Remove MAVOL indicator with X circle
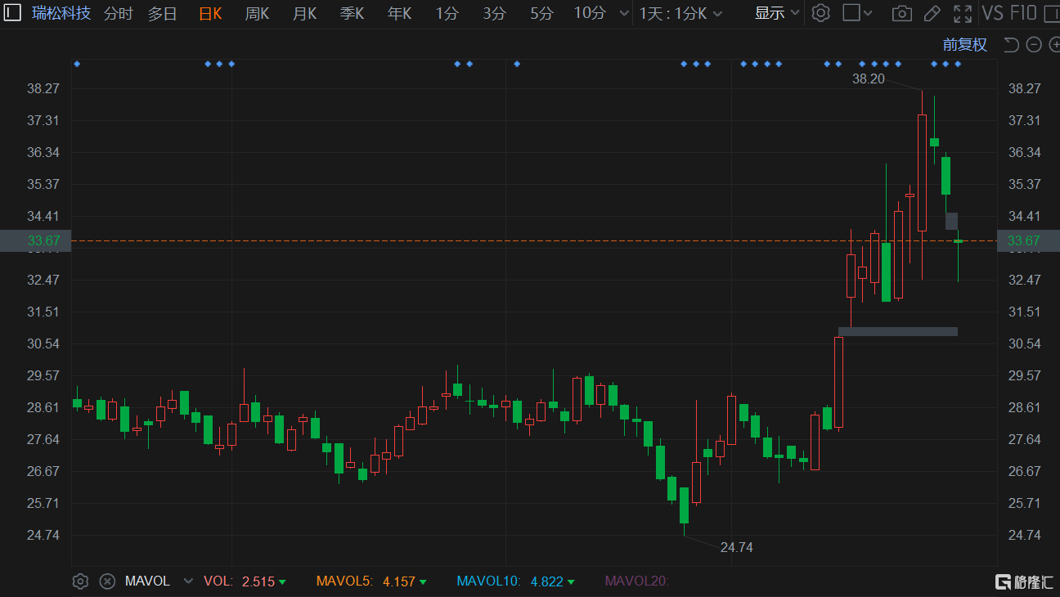The image size is (1060, 597). tap(107, 581)
